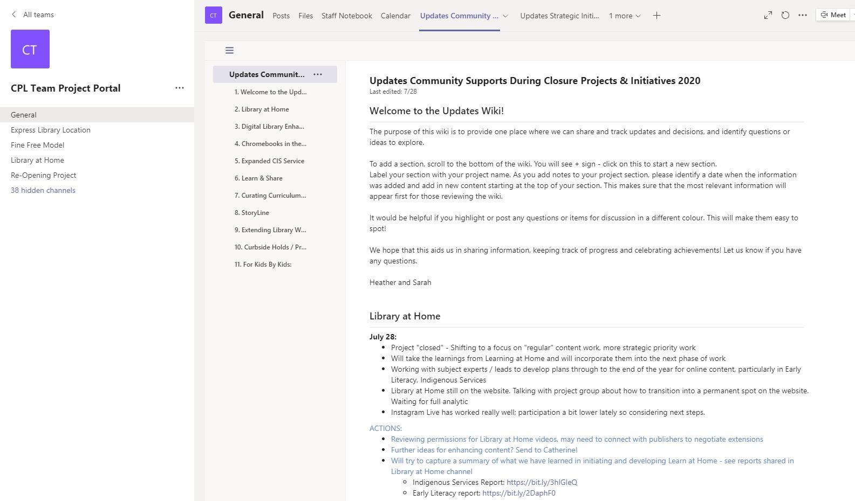Click 'Further ideas for enhancing content?' action item
Screen dimensions: 855x501
(484, 450)
